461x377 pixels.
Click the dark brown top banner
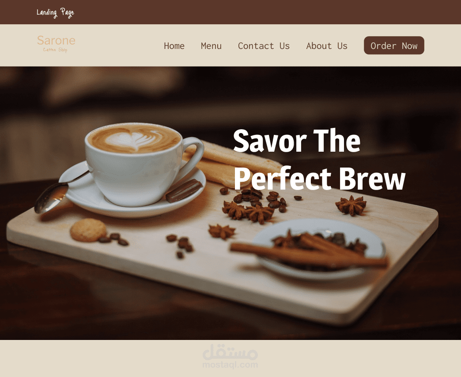(230, 12)
